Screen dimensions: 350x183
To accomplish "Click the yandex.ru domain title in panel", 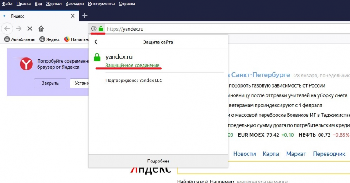I will click(x=119, y=56).
